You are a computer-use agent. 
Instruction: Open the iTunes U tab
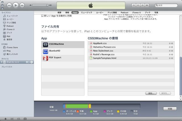[136, 12]
